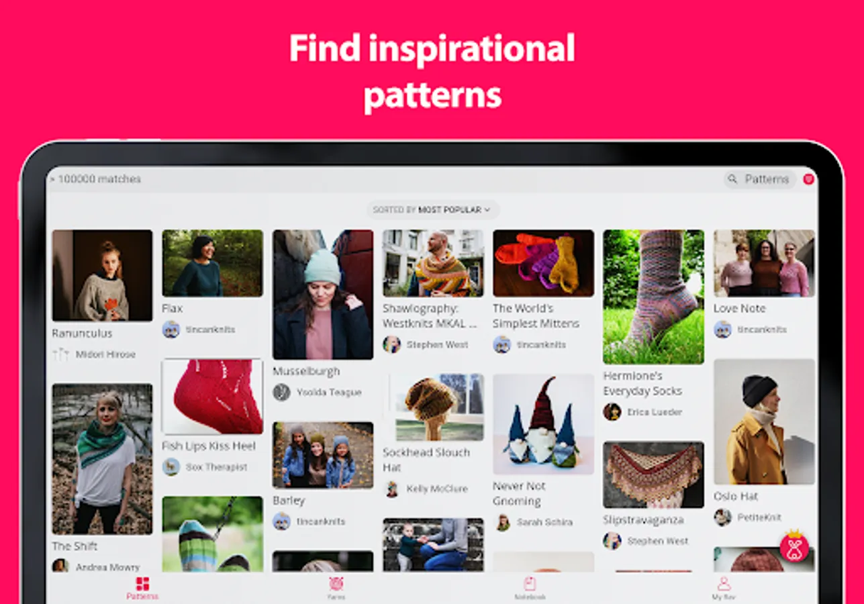Click the magnifier icon in Patterns search
Image resolution: width=864 pixels, height=604 pixels.
click(733, 179)
